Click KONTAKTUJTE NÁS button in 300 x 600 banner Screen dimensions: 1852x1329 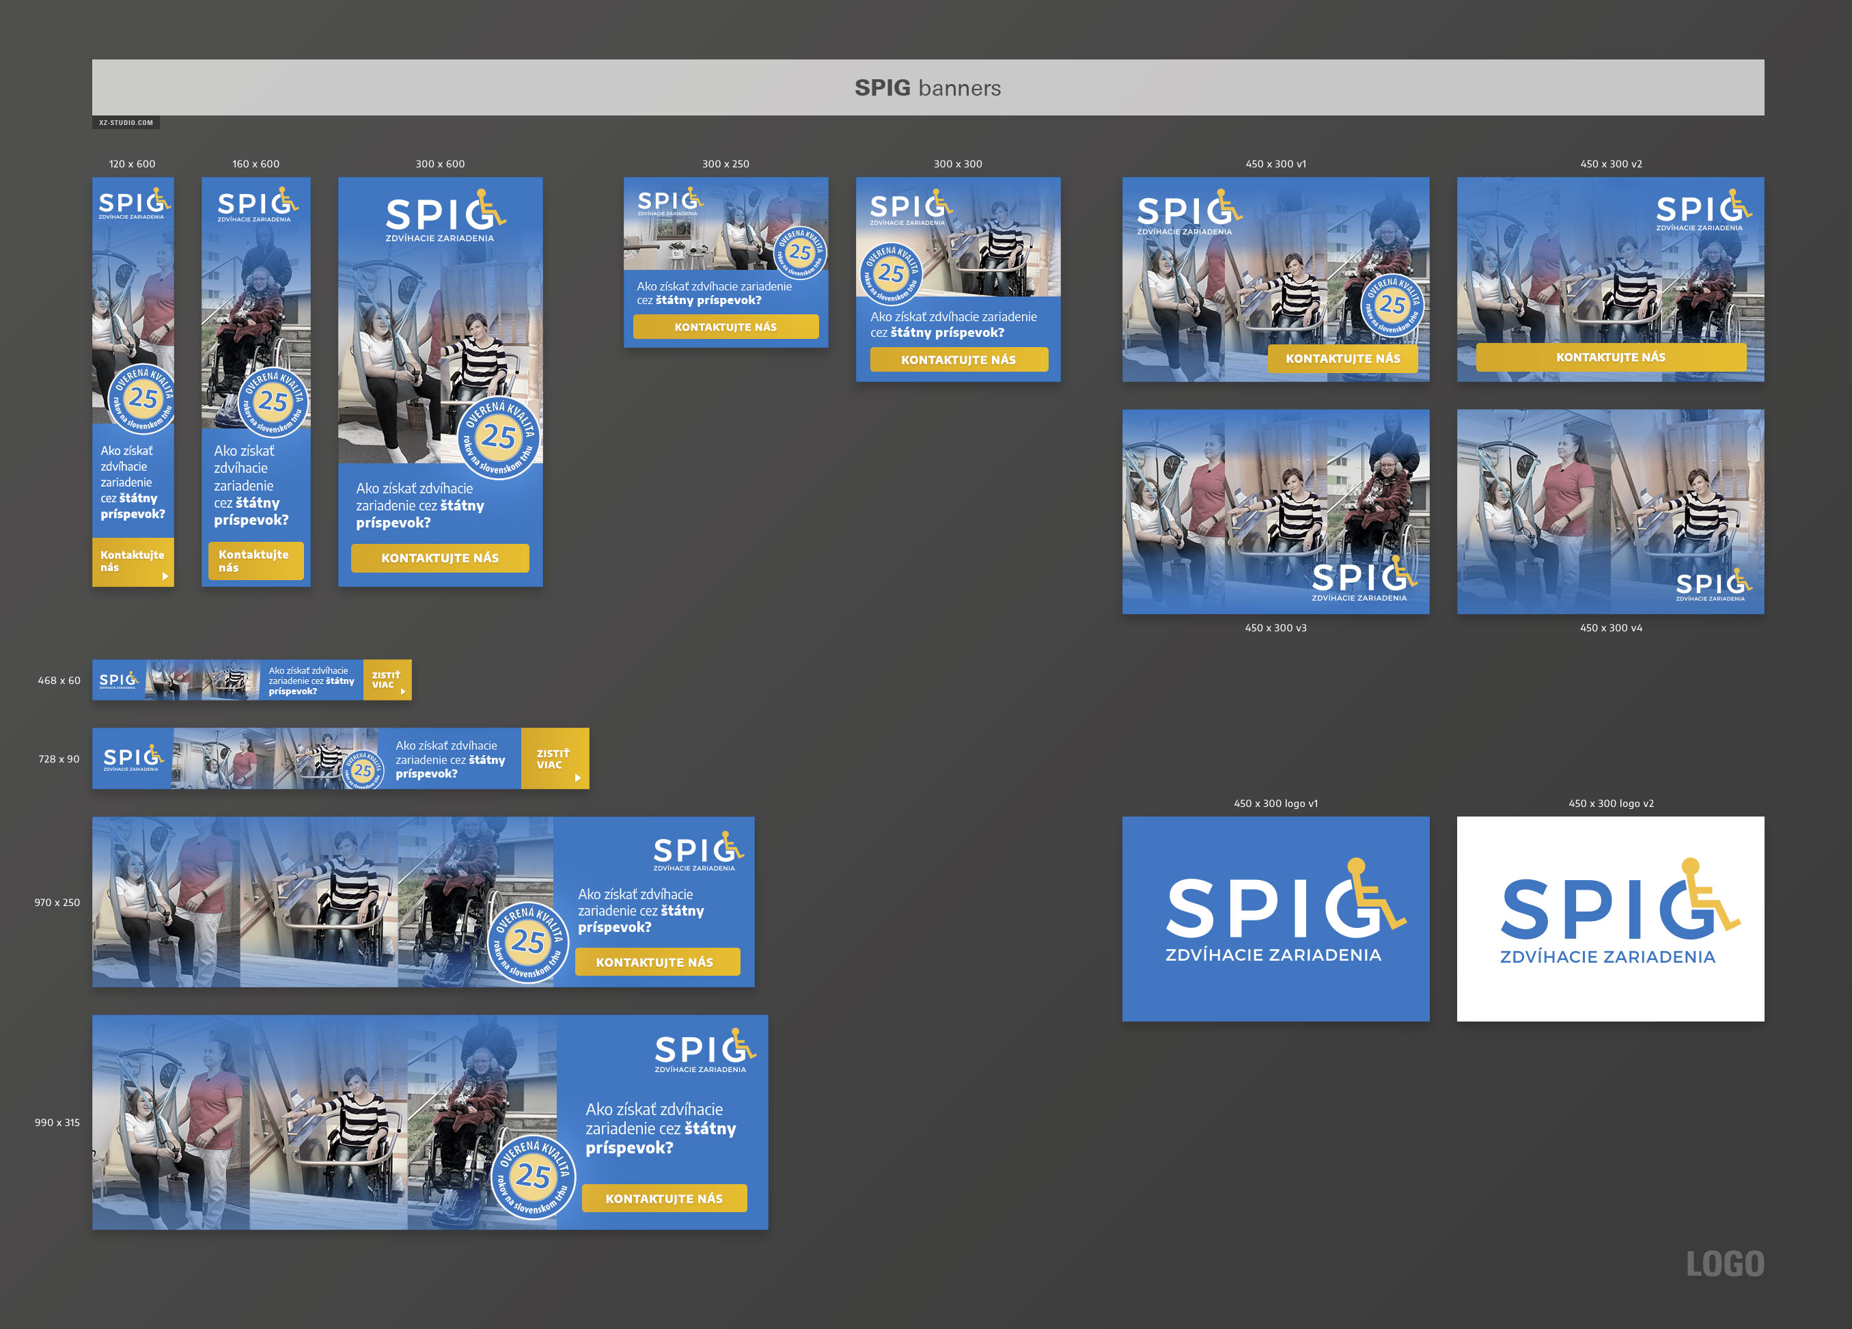(440, 558)
